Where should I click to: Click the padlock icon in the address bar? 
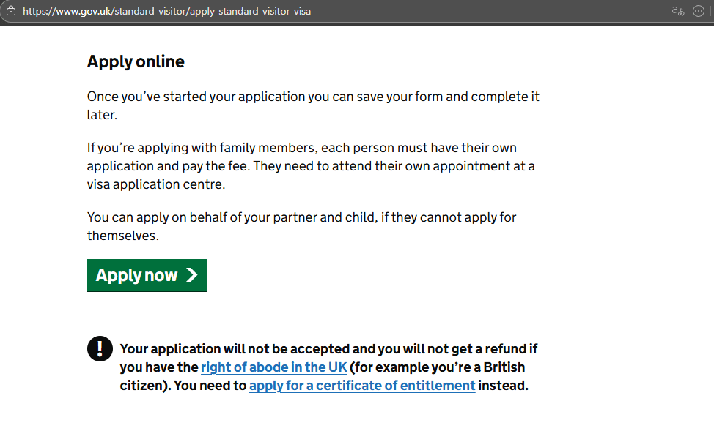tap(10, 11)
